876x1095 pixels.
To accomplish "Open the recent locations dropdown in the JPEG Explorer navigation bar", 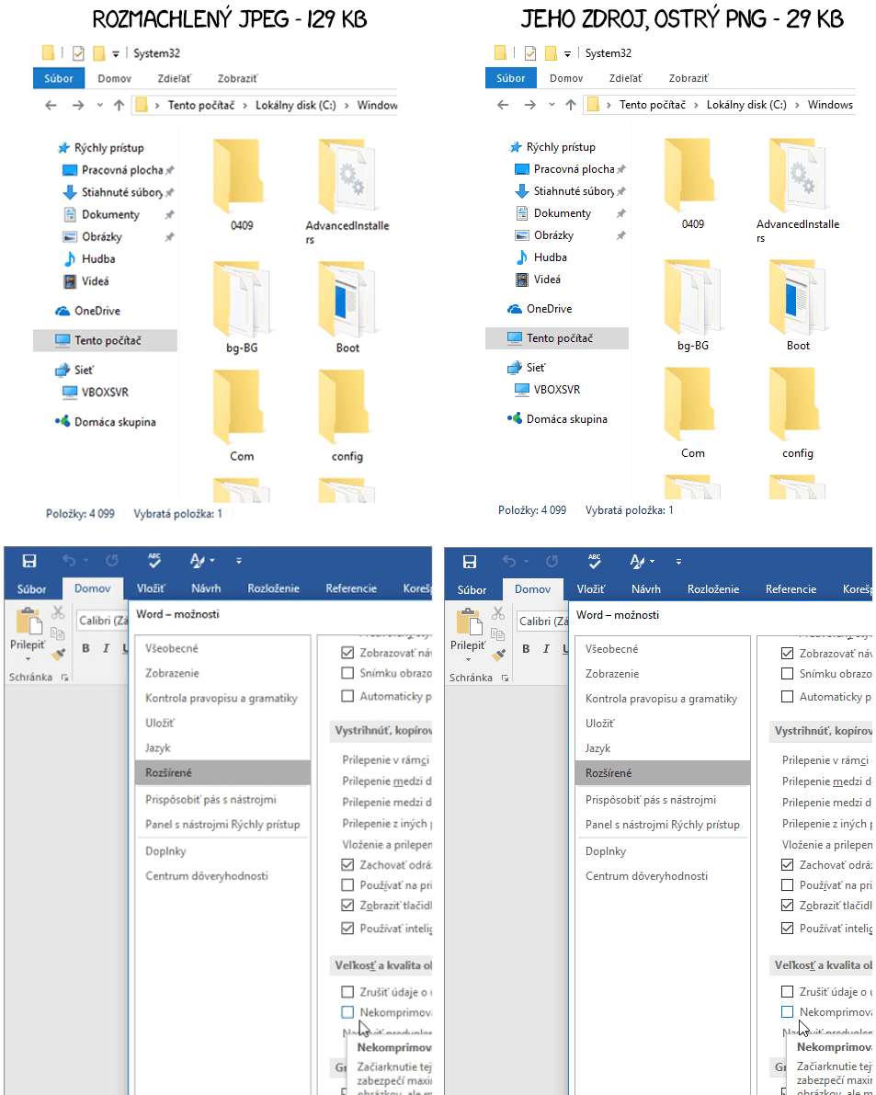I will pos(100,106).
